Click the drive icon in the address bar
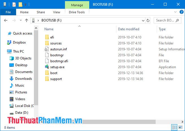The width and height of the screenshot is (185, 131). 33,20
